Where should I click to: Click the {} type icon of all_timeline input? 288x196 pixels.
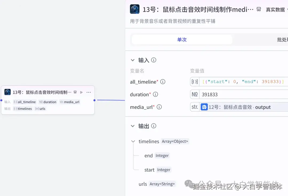click(x=194, y=82)
